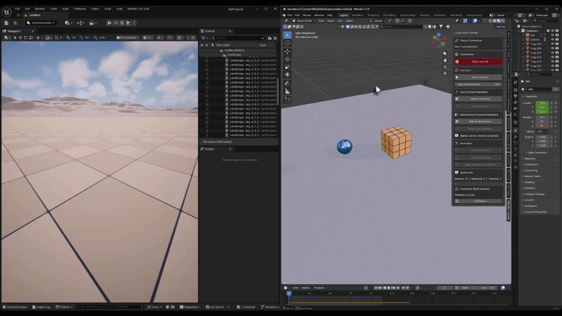This screenshot has height=316, width=562.
Task: Toggle visibility of Frag_001 in Blender outliner
Action: (x=552, y=48)
